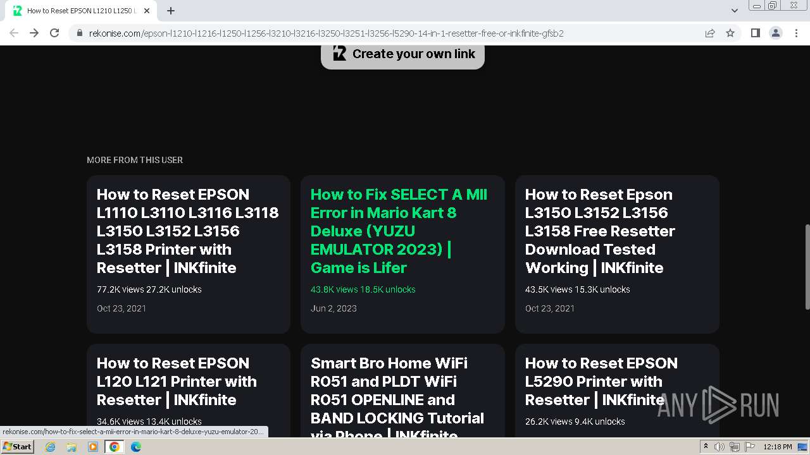The image size is (810, 455).
Task: Reload the current page
Action: point(54,33)
